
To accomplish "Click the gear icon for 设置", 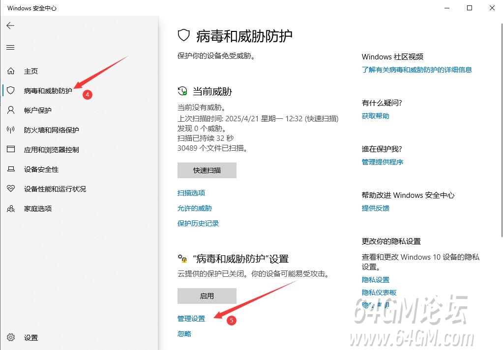I will pyautogui.click(x=11, y=337).
